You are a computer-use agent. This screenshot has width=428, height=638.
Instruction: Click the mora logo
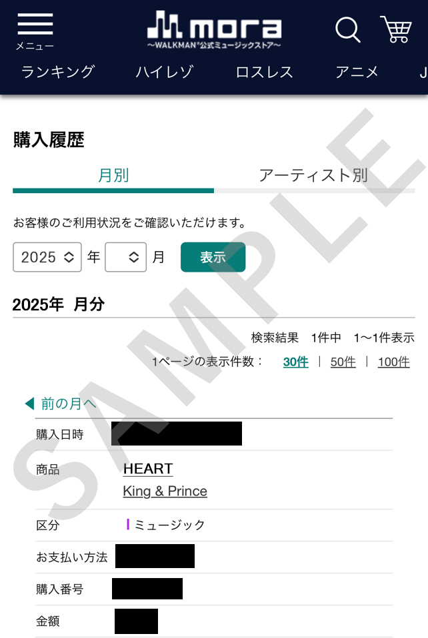coord(214,30)
